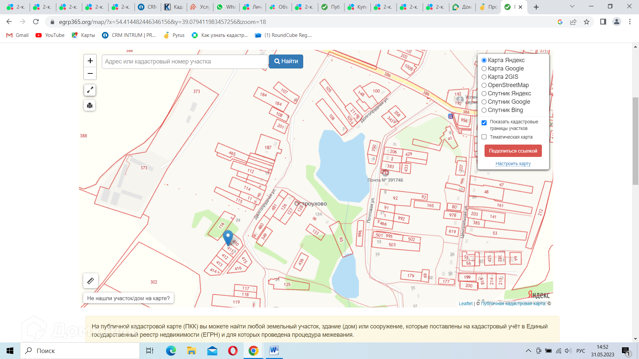Uncheck Показать кадастровые границы участков
The width and height of the screenshot is (639, 359).
click(484, 123)
